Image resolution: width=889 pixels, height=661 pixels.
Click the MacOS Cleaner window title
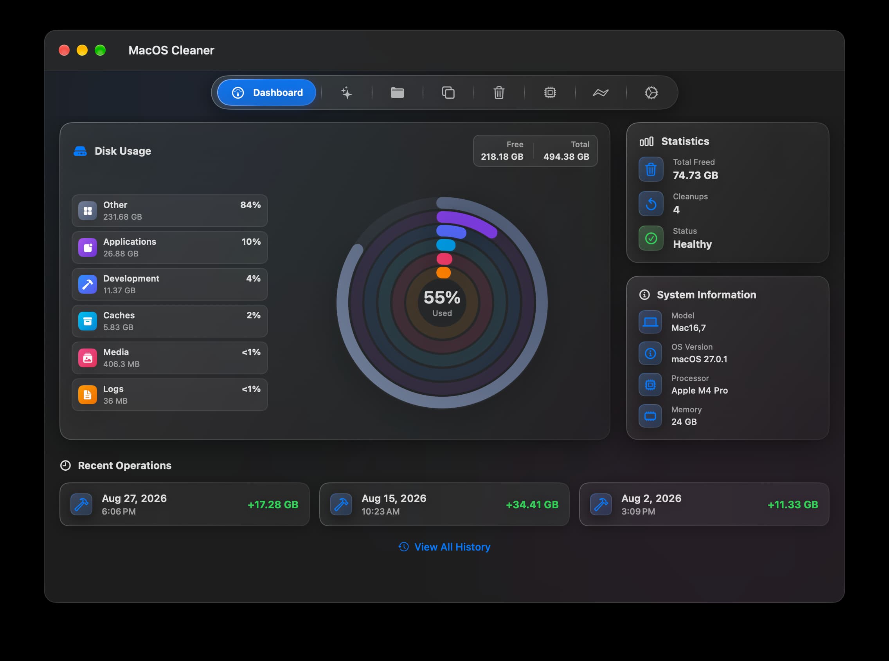click(171, 50)
